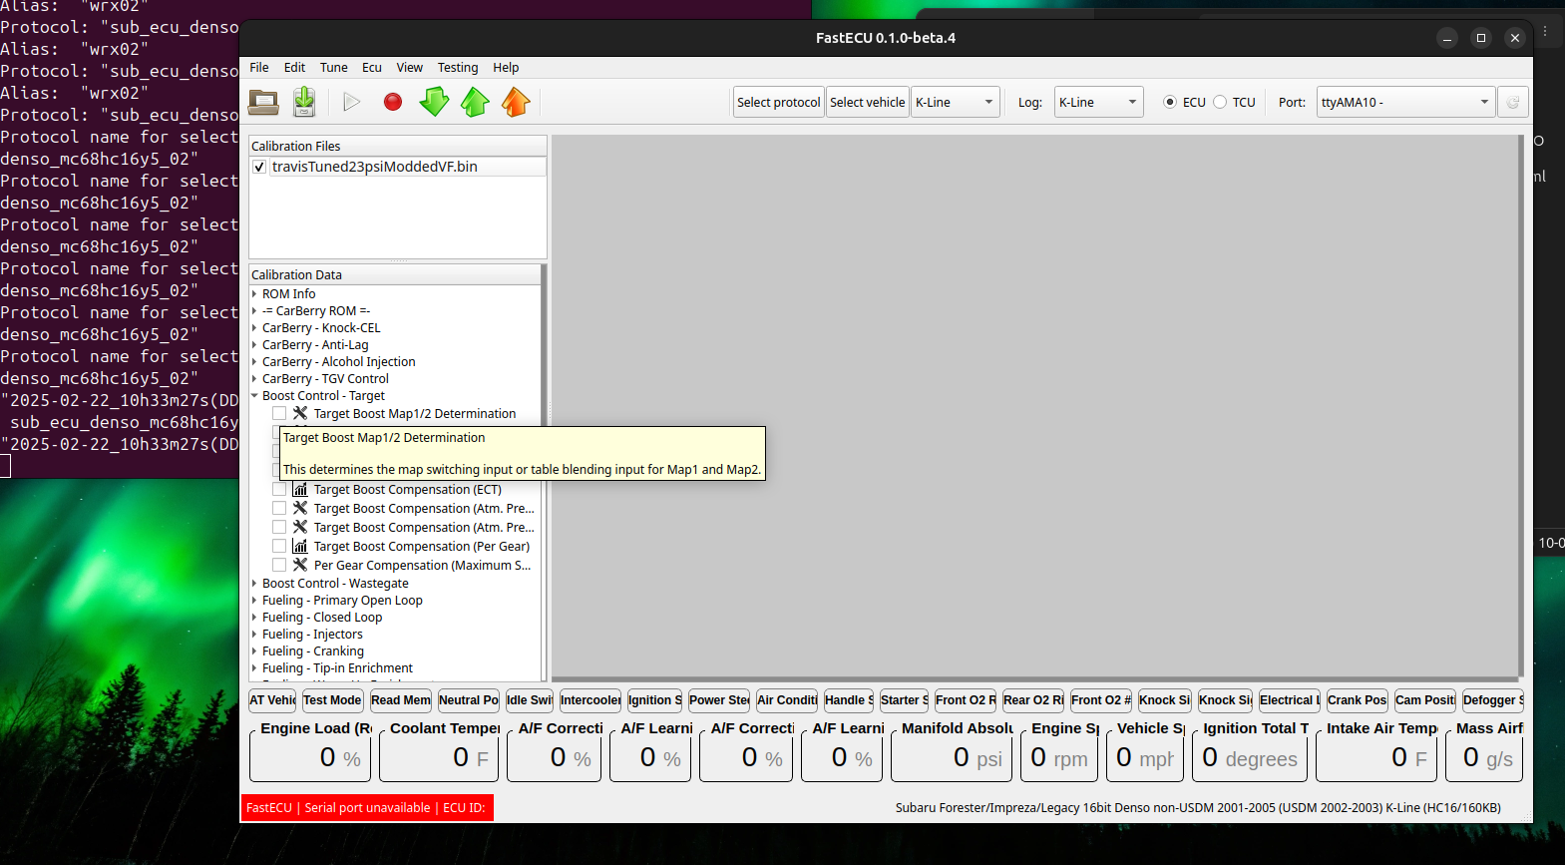Open the K-Line dropdown next to Select vehicle

coord(955,102)
